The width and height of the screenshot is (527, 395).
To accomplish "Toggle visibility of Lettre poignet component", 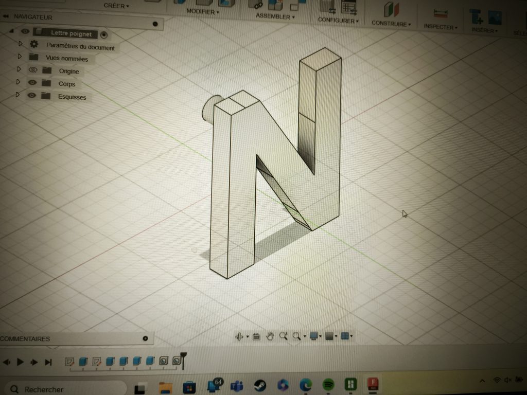I will 25,31.
